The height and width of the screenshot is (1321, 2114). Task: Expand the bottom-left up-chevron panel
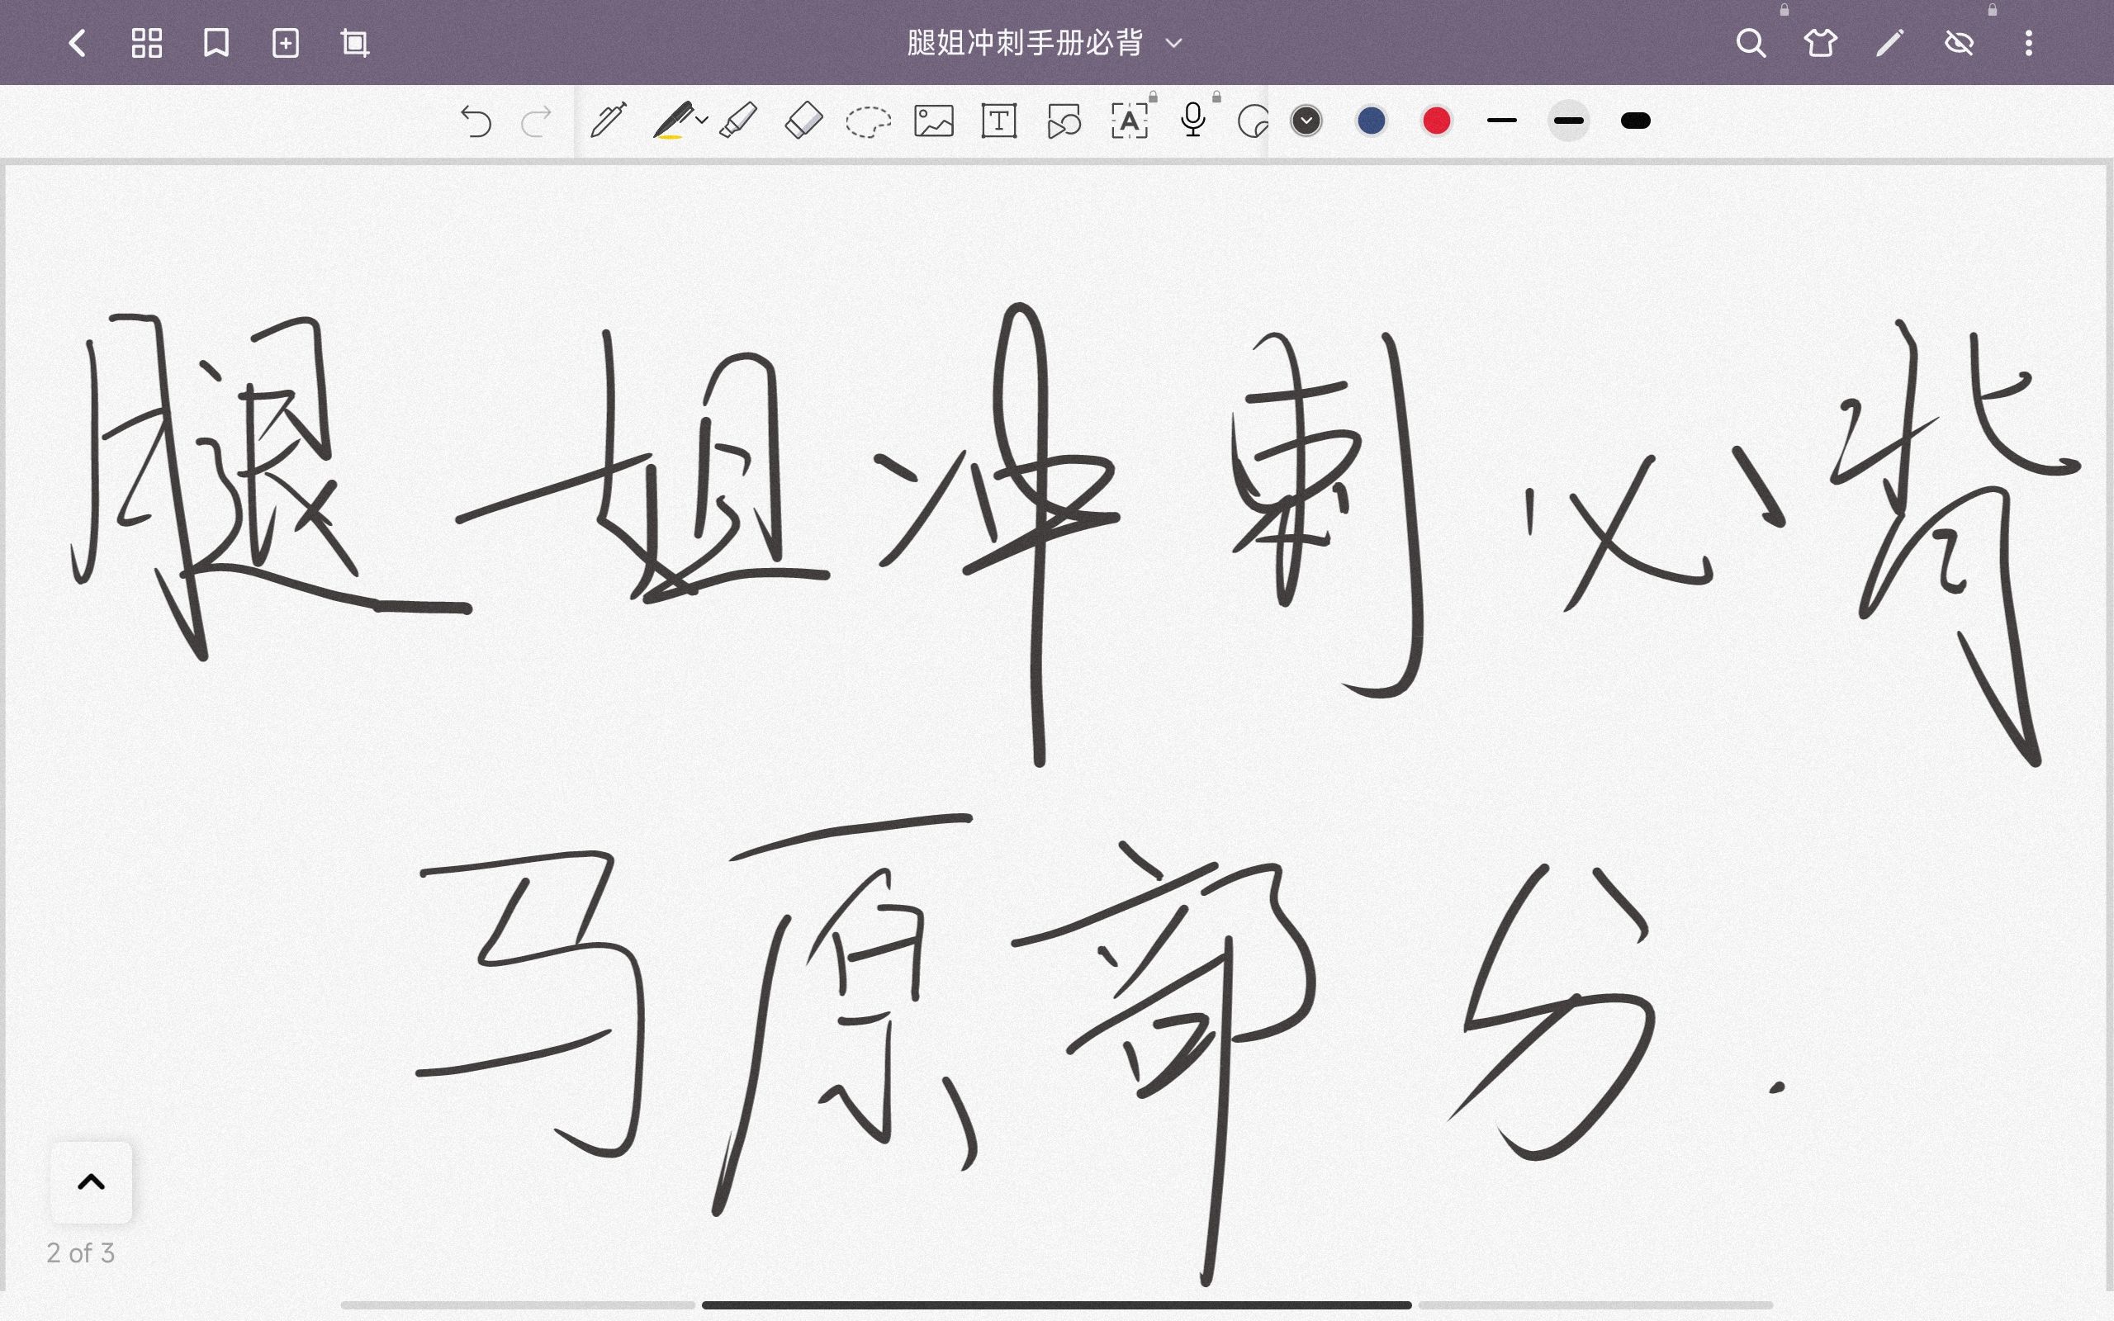coord(91,1182)
